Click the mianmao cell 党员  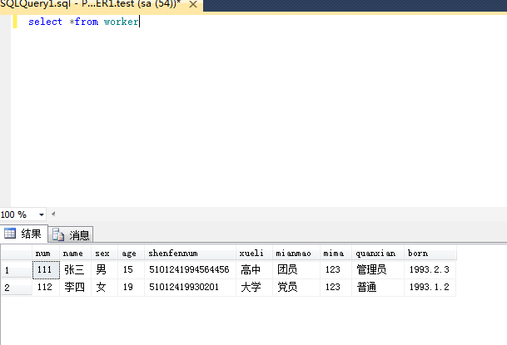[x=296, y=288]
